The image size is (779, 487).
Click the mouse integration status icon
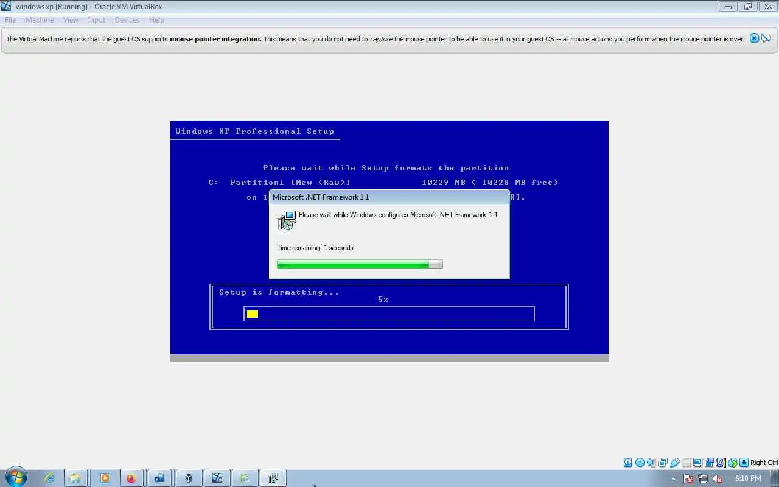click(733, 463)
